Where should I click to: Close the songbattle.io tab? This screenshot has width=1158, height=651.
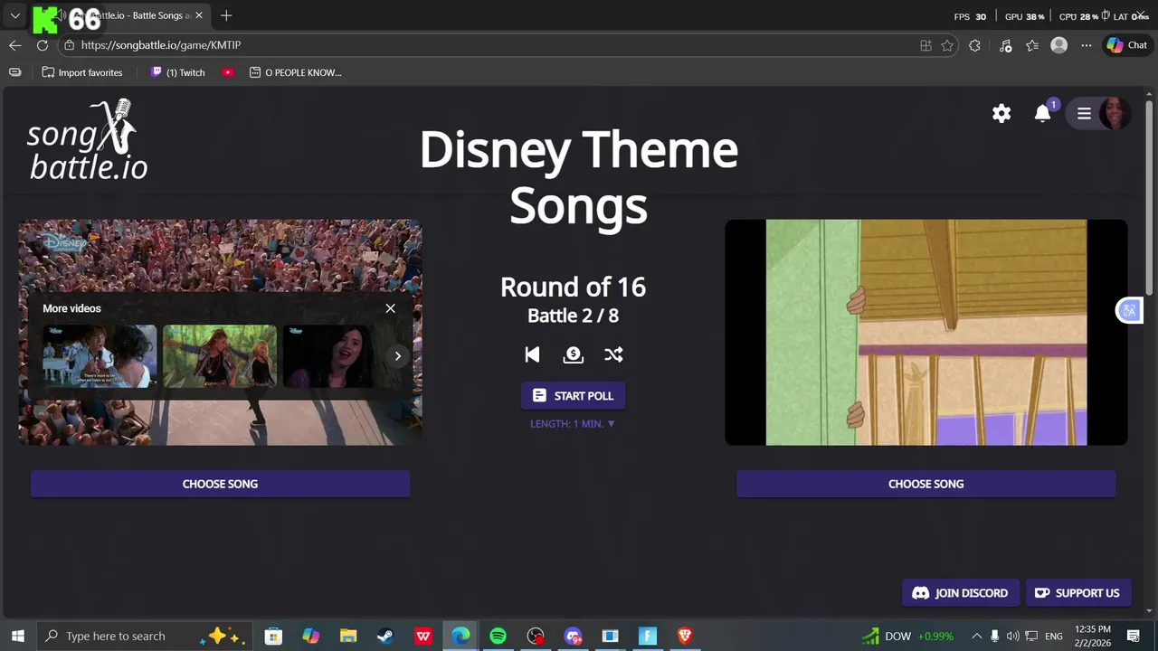point(198,15)
